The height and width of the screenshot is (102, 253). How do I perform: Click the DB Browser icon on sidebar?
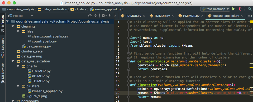pyautogui.click(x=3, y=82)
